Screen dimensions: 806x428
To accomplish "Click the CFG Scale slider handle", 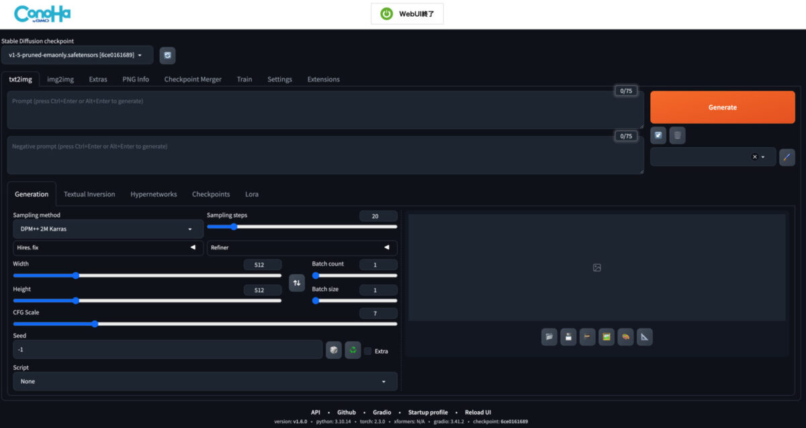I will pos(95,324).
